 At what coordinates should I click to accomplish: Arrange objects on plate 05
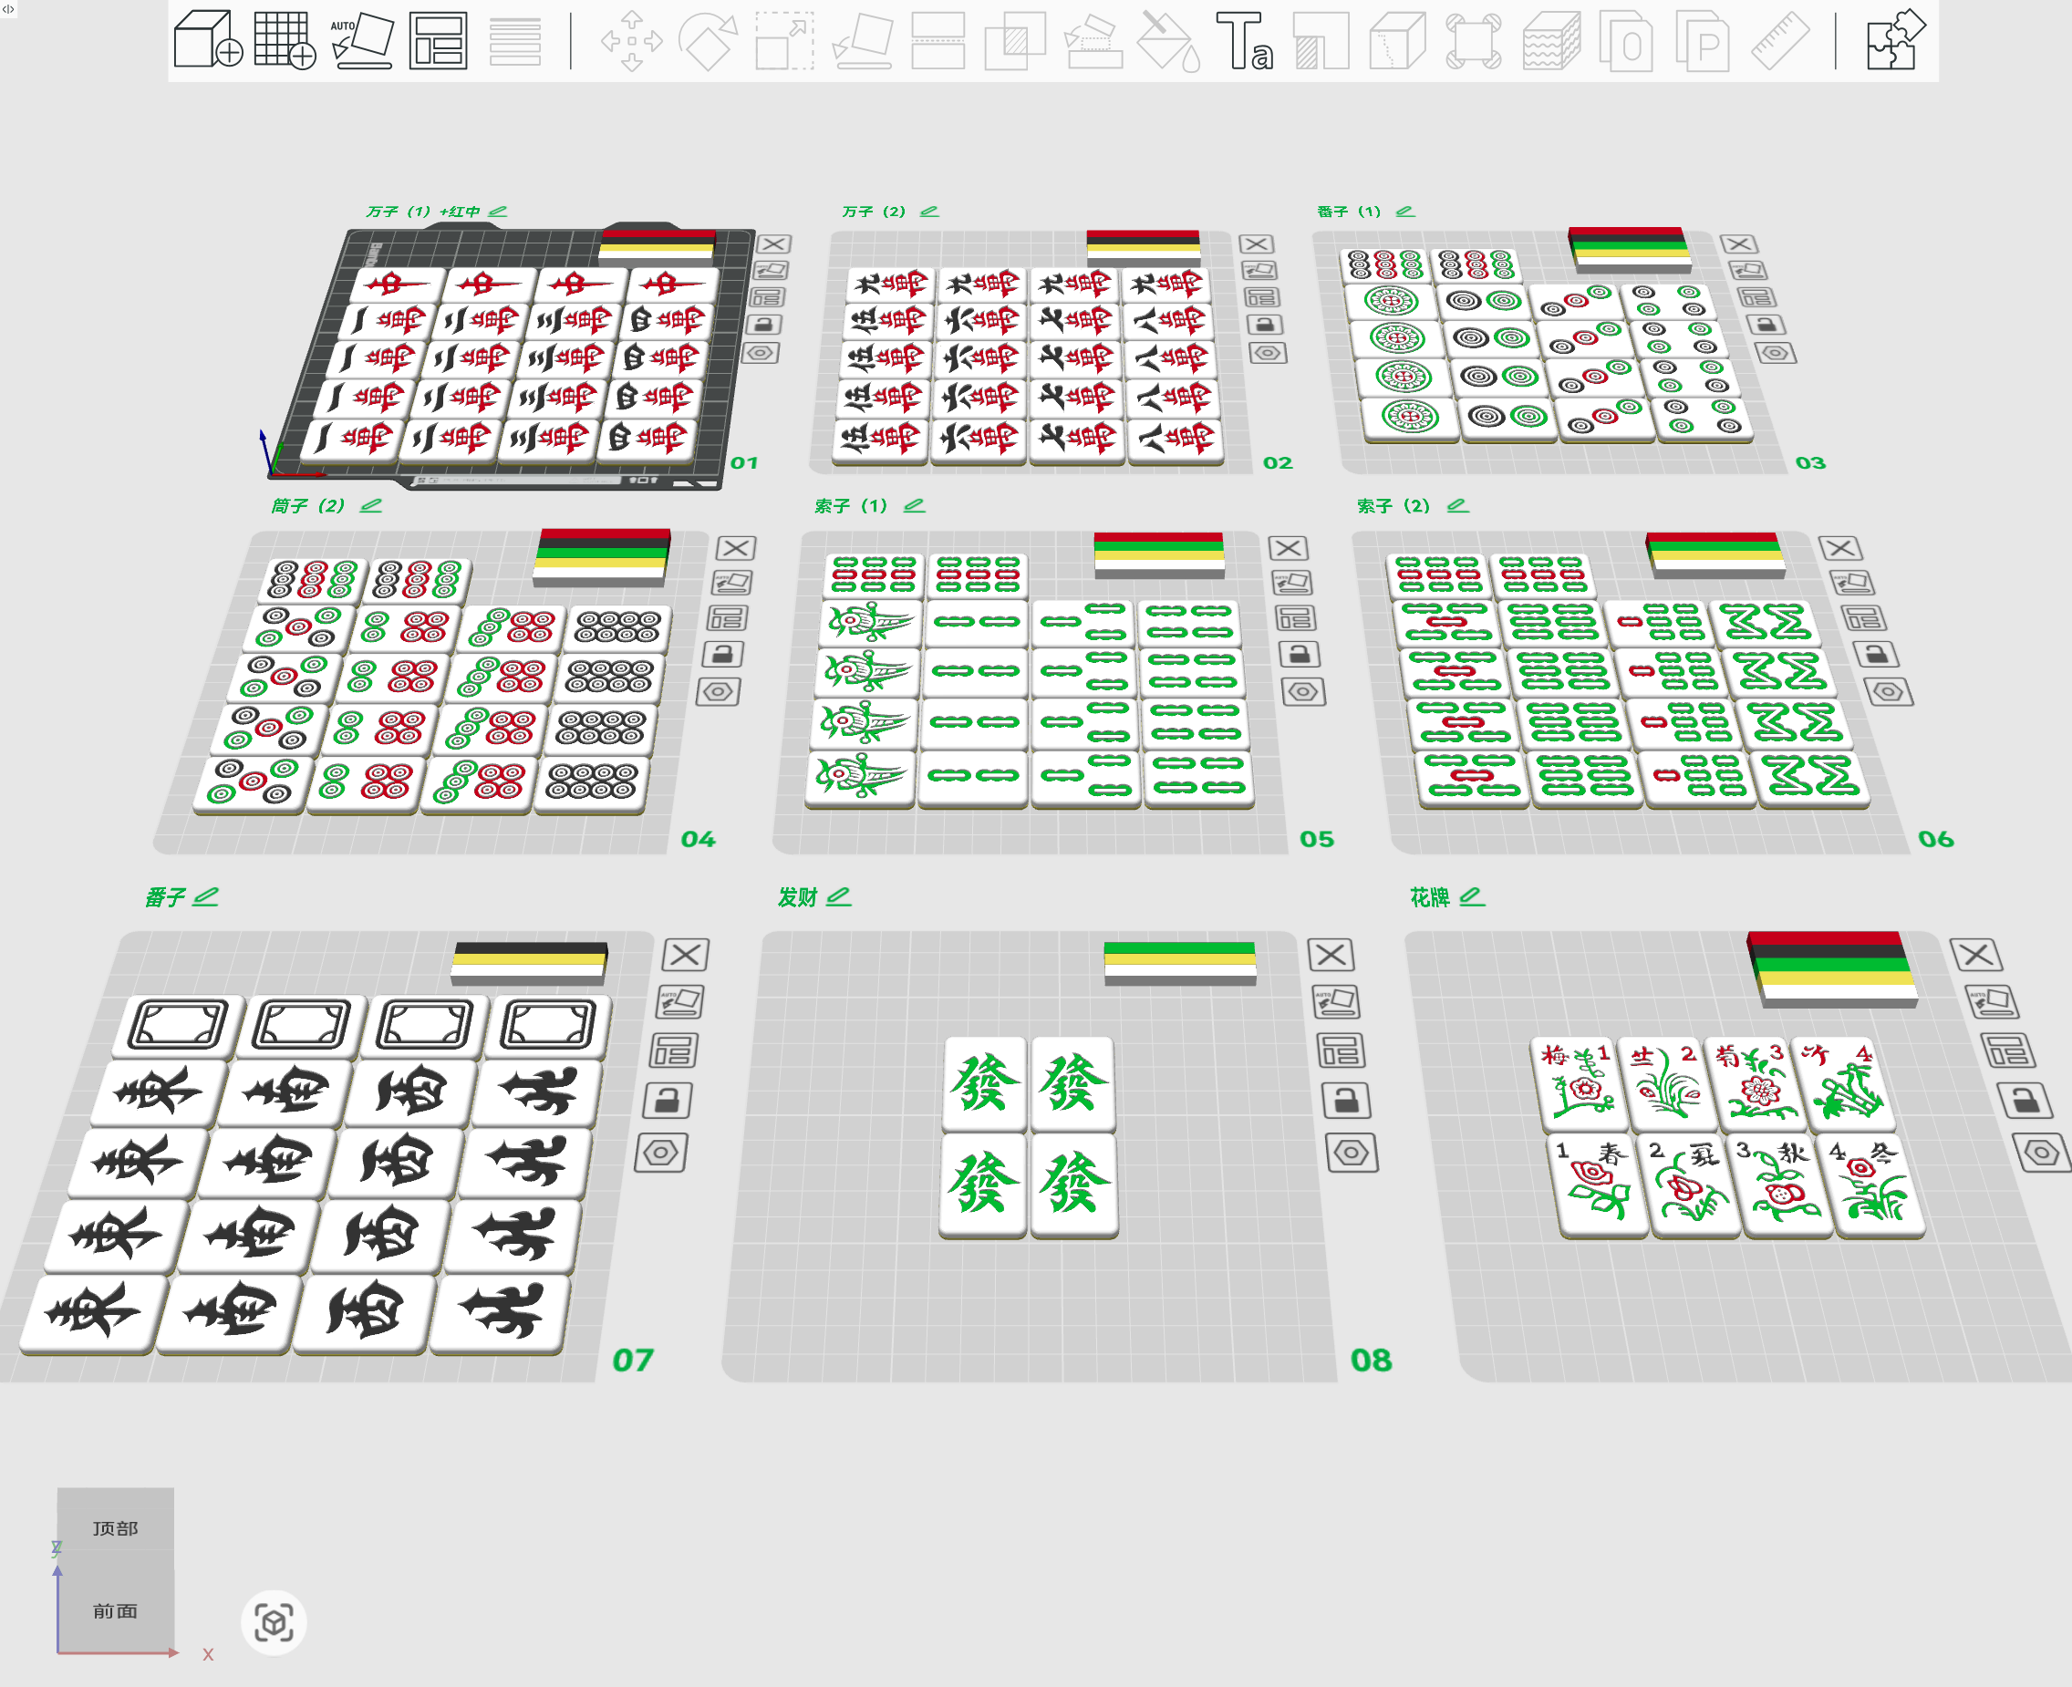point(1296,618)
